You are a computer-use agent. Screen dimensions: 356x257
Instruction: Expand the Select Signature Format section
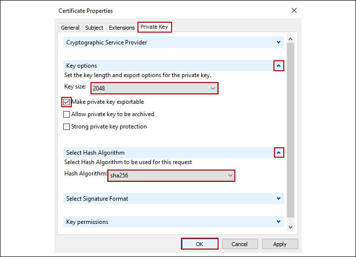(x=279, y=199)
